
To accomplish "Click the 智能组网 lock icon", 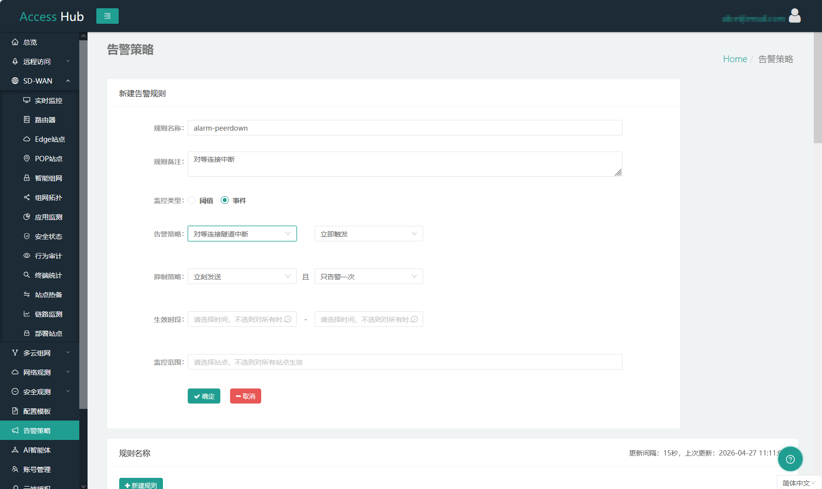I will (x=27, y=178).
